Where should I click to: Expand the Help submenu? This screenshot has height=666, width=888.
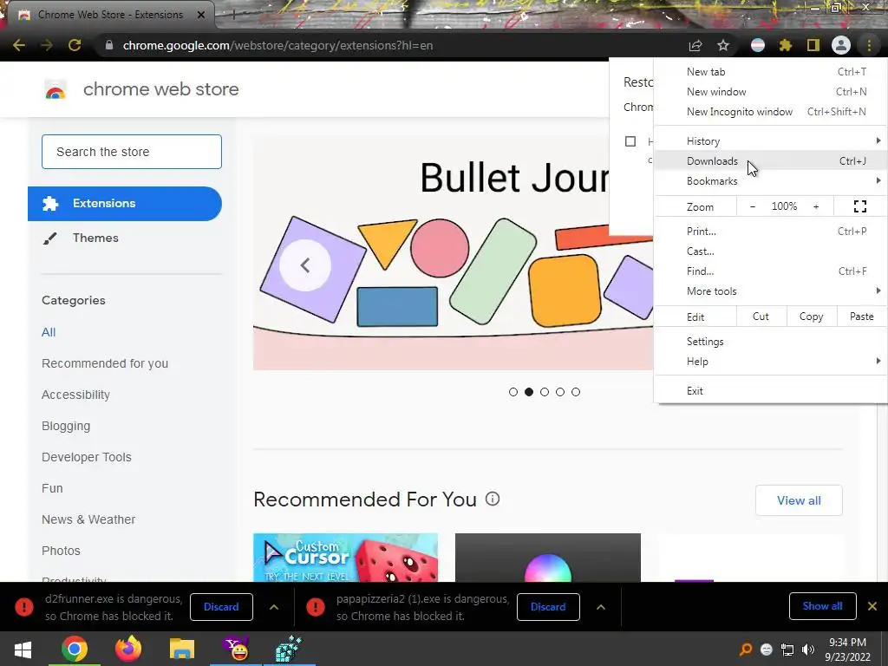[x=771, y=362]
